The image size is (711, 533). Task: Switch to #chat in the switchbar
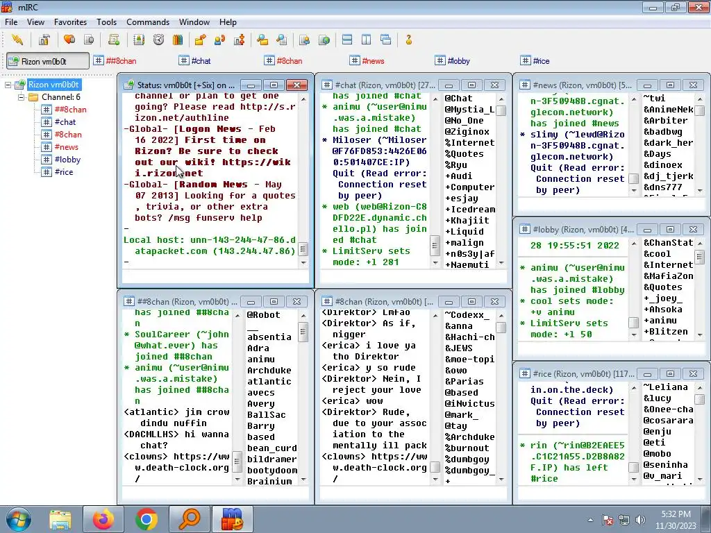pyautogui.click(x=195, y=61)
